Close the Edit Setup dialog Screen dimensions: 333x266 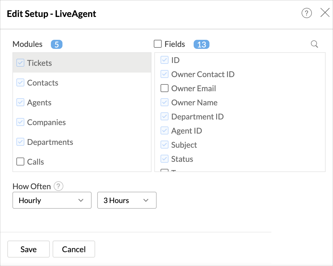(325, 13)
